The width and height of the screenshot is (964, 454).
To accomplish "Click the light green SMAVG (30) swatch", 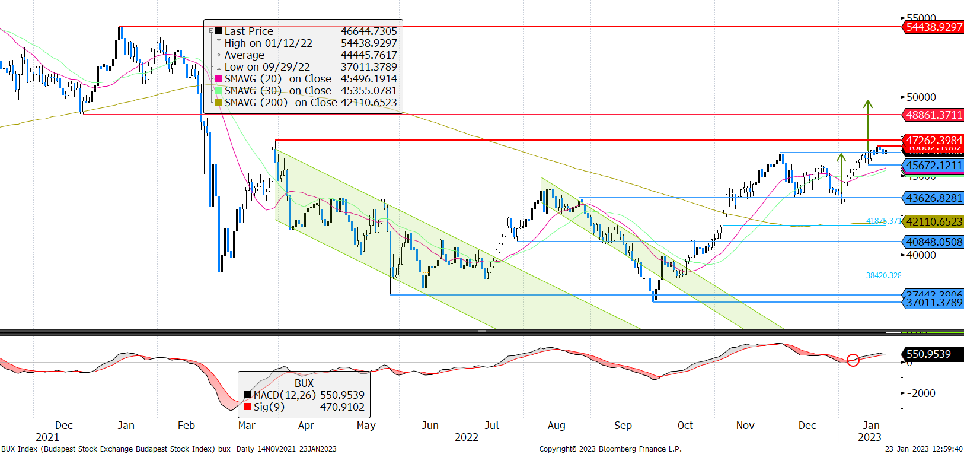I will pyautogui.click(x=219, y=90).
